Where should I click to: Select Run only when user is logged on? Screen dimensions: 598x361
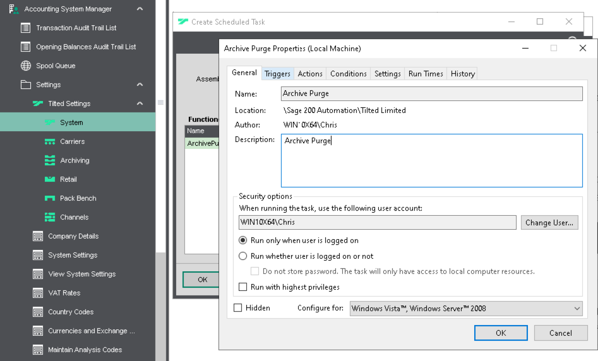pos(243,241)
